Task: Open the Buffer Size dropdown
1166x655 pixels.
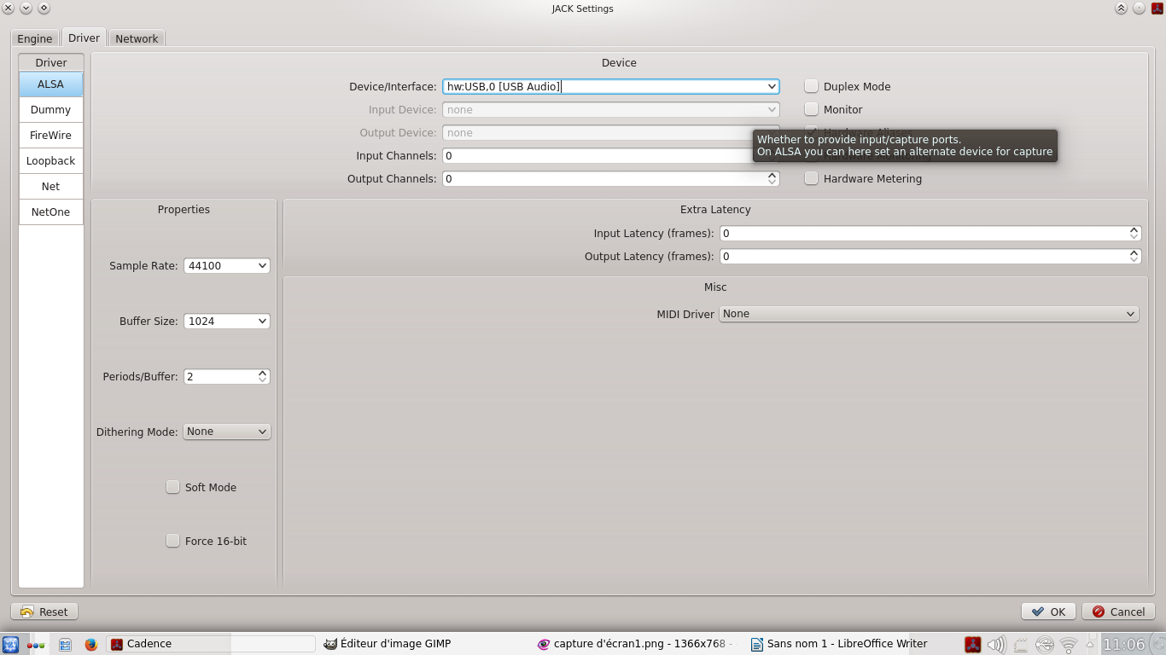Action: click(227, 321)
